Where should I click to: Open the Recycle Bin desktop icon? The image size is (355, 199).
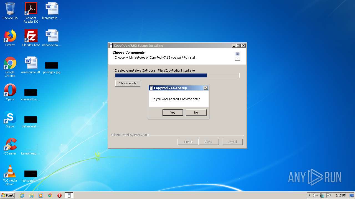pyautogui.click(x=10, y=11)
